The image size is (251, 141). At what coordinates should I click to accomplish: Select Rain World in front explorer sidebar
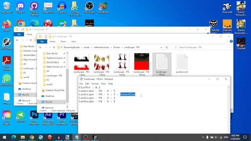click(52, 54)
